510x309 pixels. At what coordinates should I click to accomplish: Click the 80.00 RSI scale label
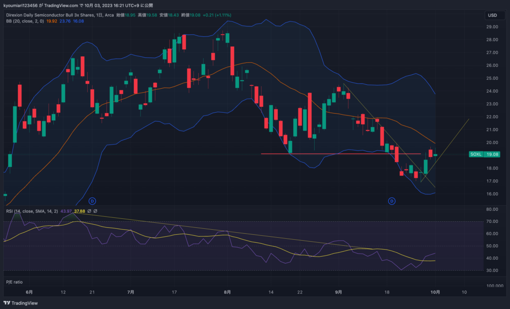(492, 209)
